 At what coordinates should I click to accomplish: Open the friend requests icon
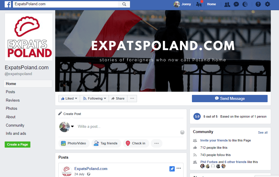pos(227,4)
